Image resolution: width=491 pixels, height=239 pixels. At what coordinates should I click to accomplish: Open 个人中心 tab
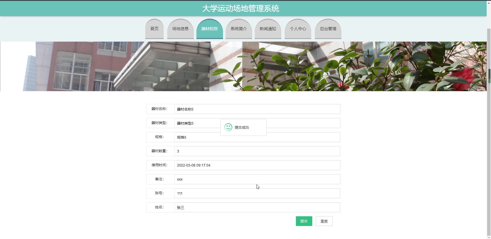(298, 29)
